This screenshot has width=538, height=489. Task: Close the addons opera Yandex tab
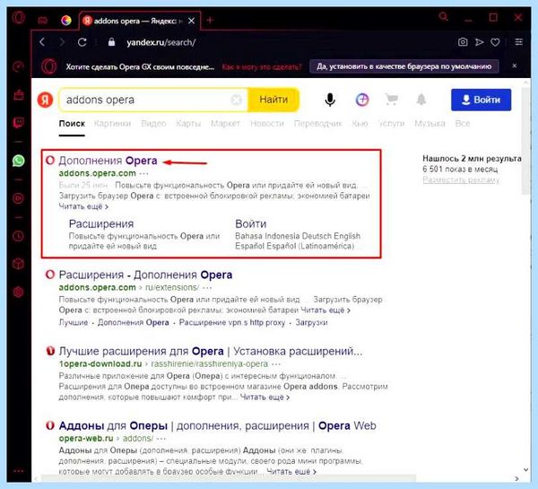point(192,21)
